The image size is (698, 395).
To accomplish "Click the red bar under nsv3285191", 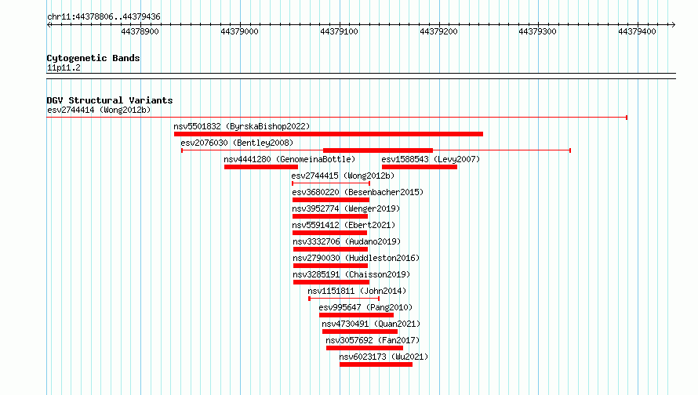I will (x=331, y=282).
